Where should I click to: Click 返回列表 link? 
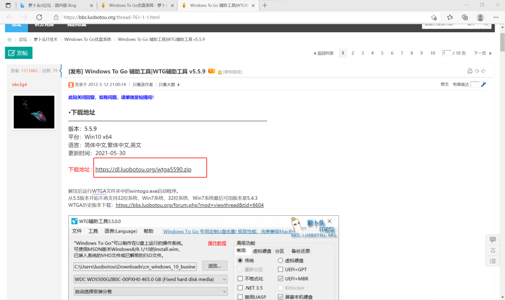tap(324, 53)
